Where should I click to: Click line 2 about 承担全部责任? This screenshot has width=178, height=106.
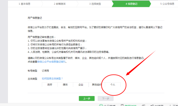tap(55, 45)
